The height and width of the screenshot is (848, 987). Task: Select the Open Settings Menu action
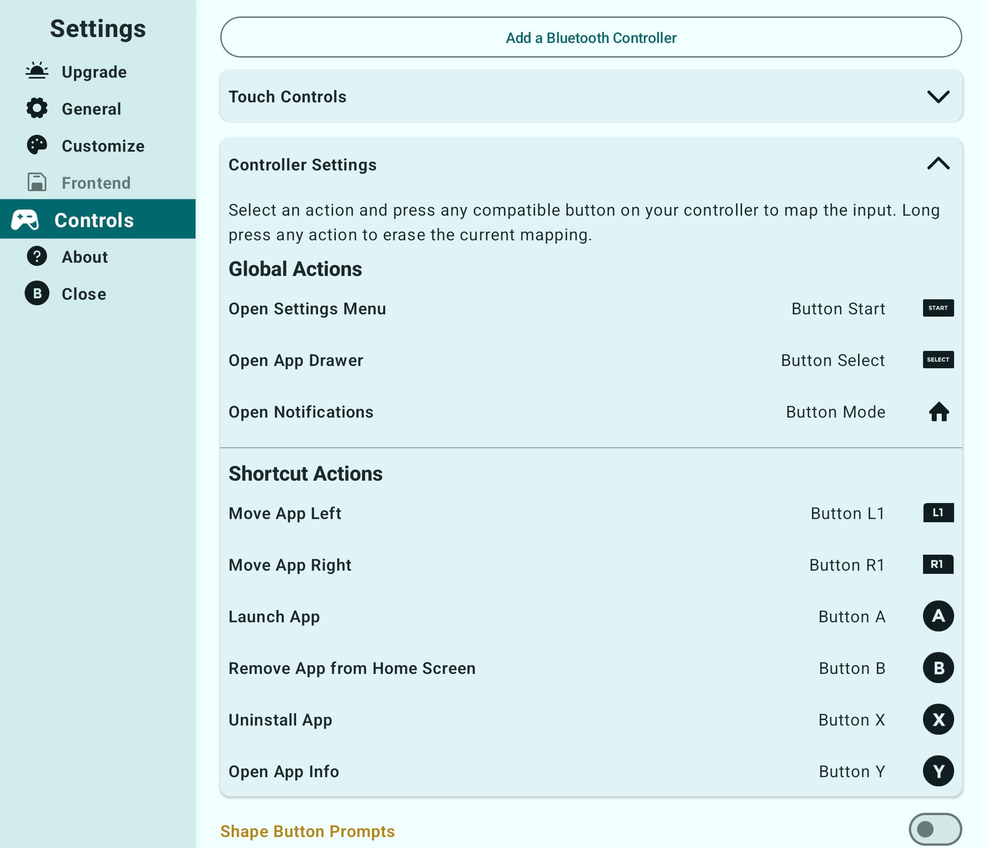[x=591, y=309]
